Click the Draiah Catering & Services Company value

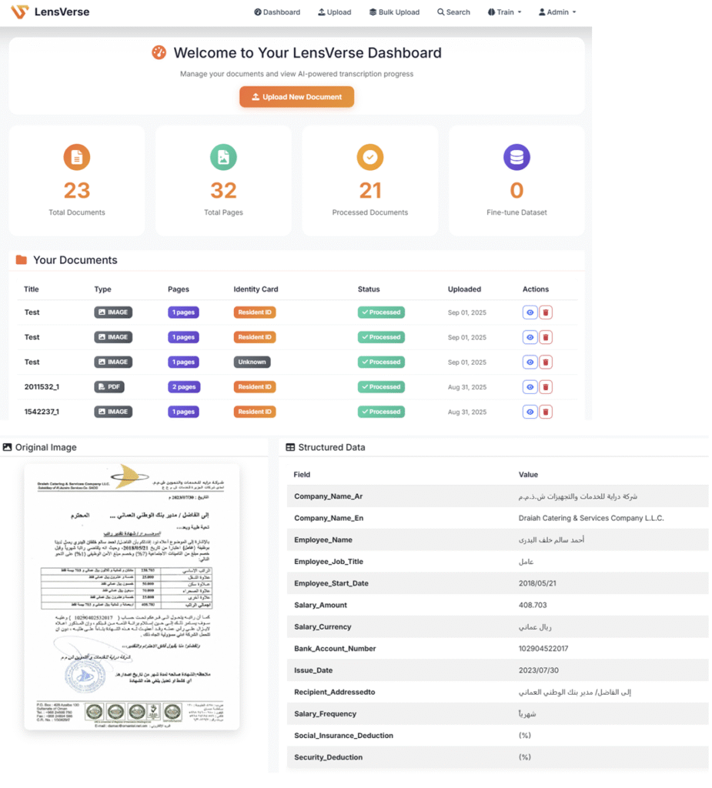click(591, 518)
